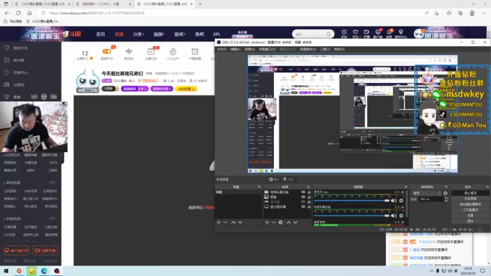Expand the 分类 dropdown in Douyu nav
Viewport: 491px width, 276px height.
click(138, 34)
